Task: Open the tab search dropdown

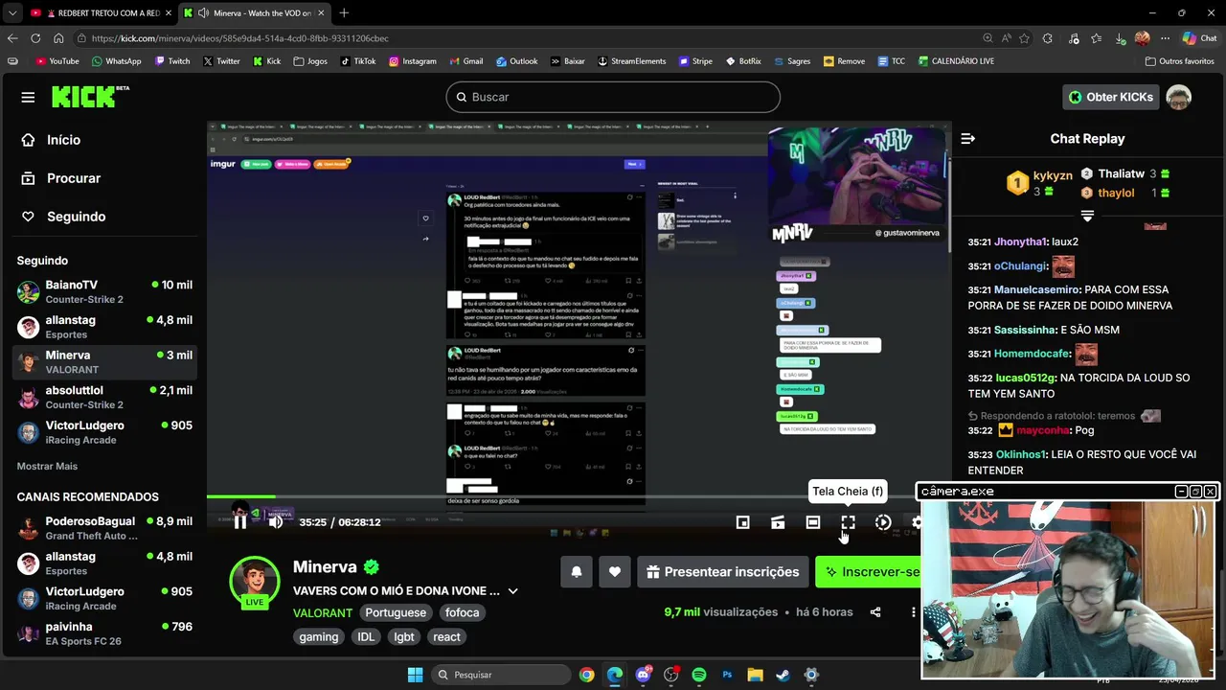Action: coord(11,12)
